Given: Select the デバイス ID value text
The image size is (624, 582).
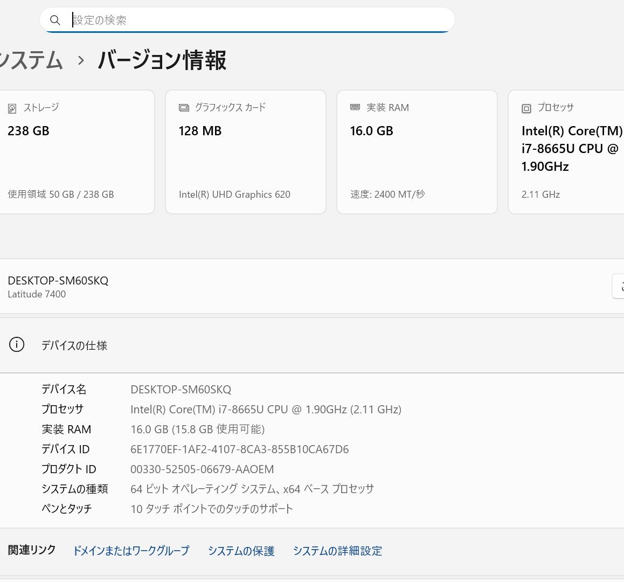Looking at the screenshot, I should point(239,449).
